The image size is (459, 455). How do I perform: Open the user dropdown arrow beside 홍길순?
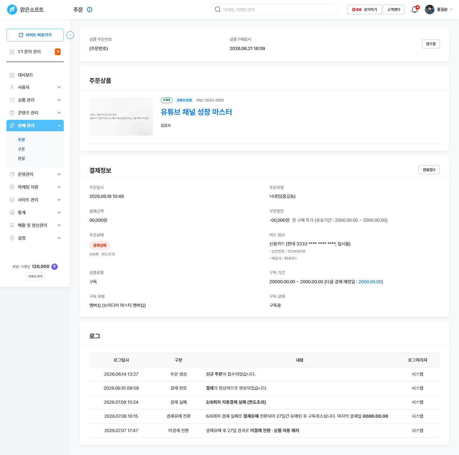click(451, 10)
